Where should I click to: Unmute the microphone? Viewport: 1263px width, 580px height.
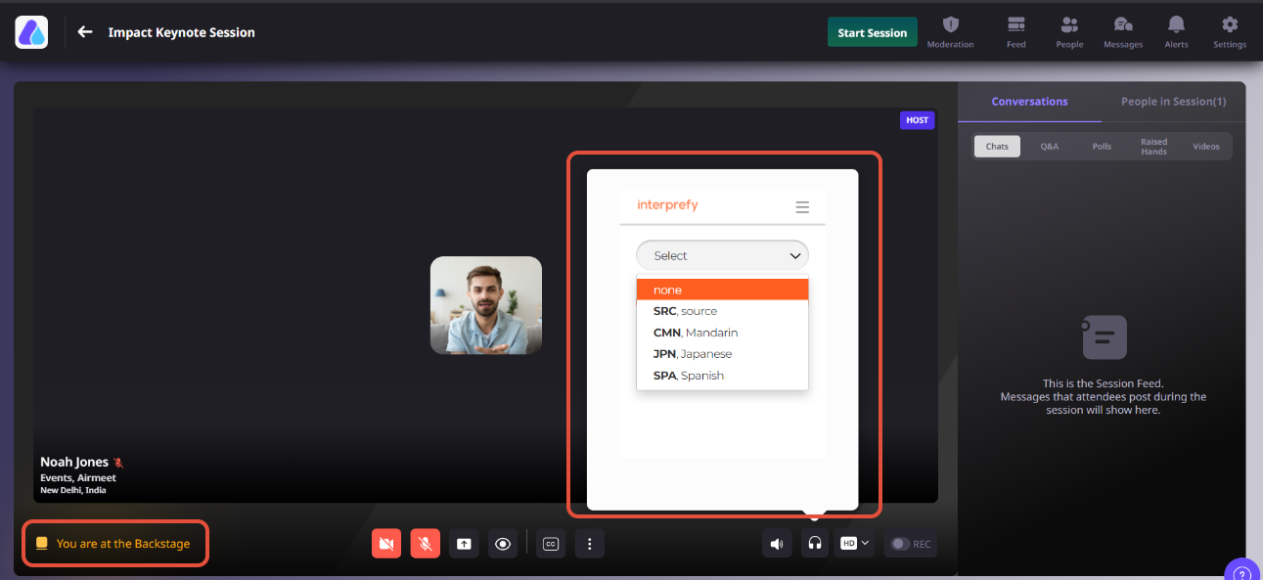(x=425, y=544)
